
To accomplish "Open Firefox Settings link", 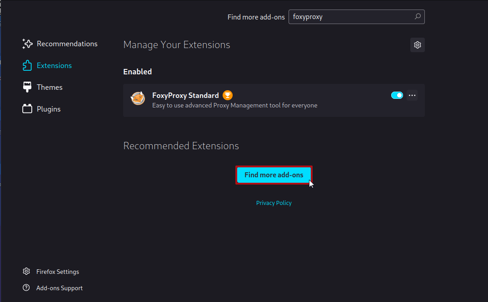I will click(x=58, y=272).
